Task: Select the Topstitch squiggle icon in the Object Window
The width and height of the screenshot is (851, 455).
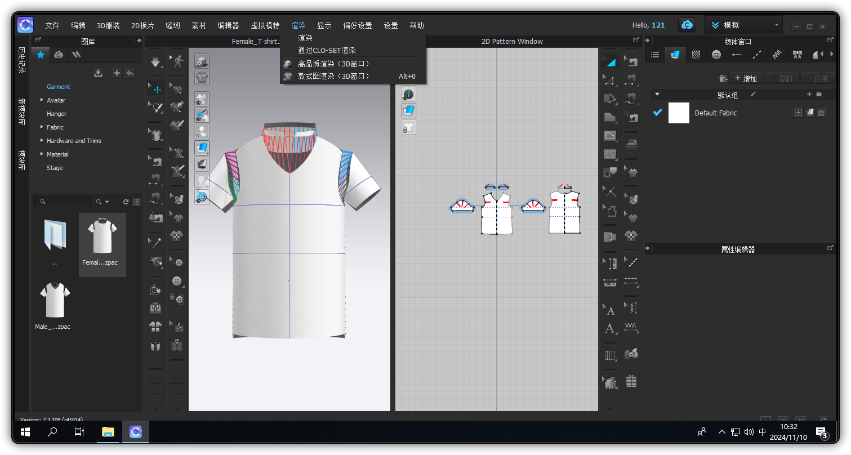Action: point(777,55)
